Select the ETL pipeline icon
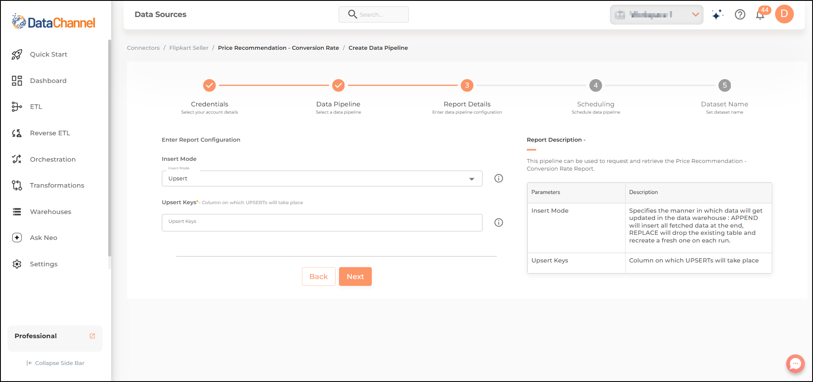The width and height of the screenshot is (813, 382). click(17, 107)
